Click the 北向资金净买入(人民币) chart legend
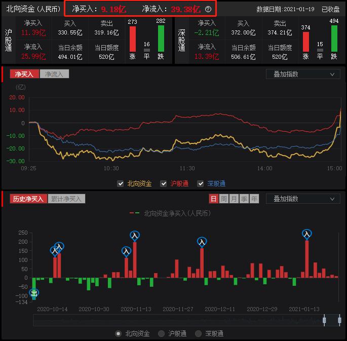Viewport: 347px width, 341px height. (x=170, y=213)
